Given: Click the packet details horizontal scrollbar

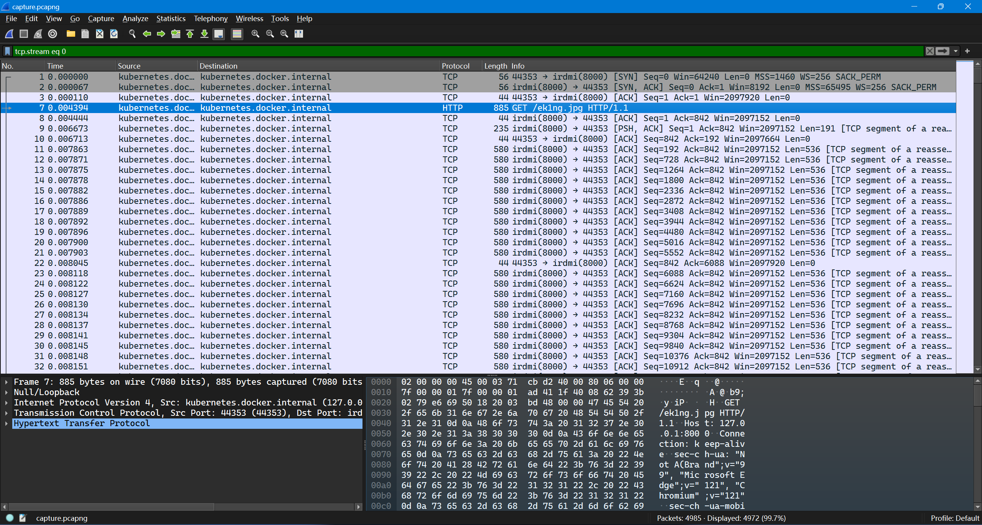Looking at the screenshot, I should point(111,507).
